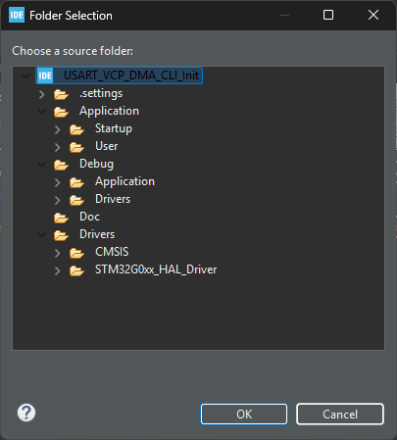Select the CMSIS folder name
Viewport: 397px width, 440px height.
(112, 252)
